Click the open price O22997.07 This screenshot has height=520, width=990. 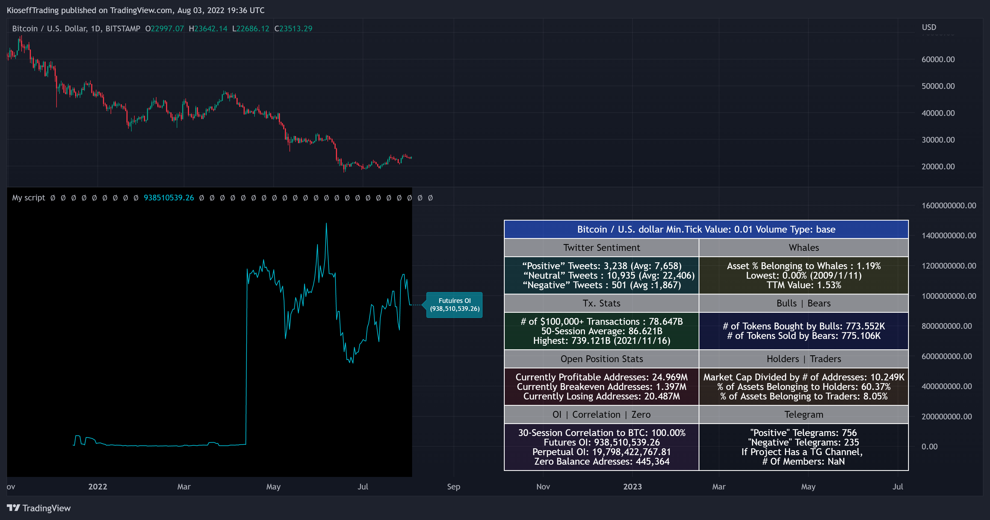(x=164, y=28)
